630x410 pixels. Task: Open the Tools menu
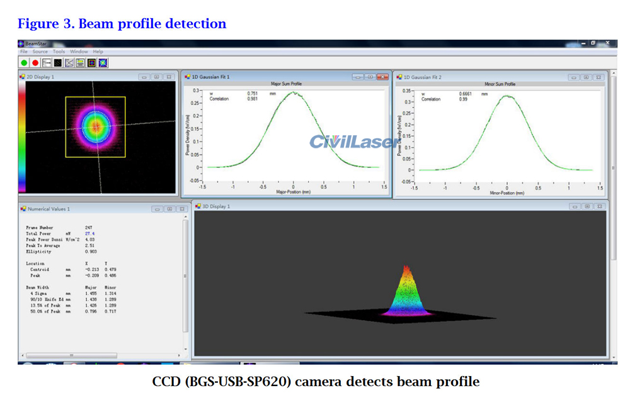click(x=59, y=52)
